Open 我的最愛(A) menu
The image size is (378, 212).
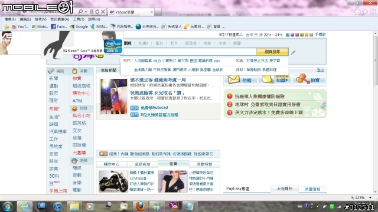(60, 19)
